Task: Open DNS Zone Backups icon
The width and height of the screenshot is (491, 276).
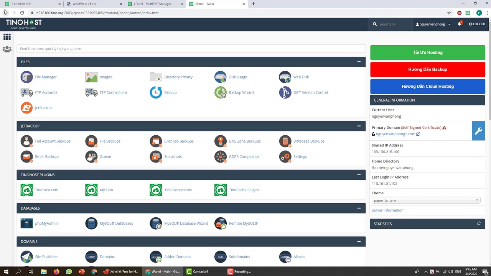Action: click(221, 141)
